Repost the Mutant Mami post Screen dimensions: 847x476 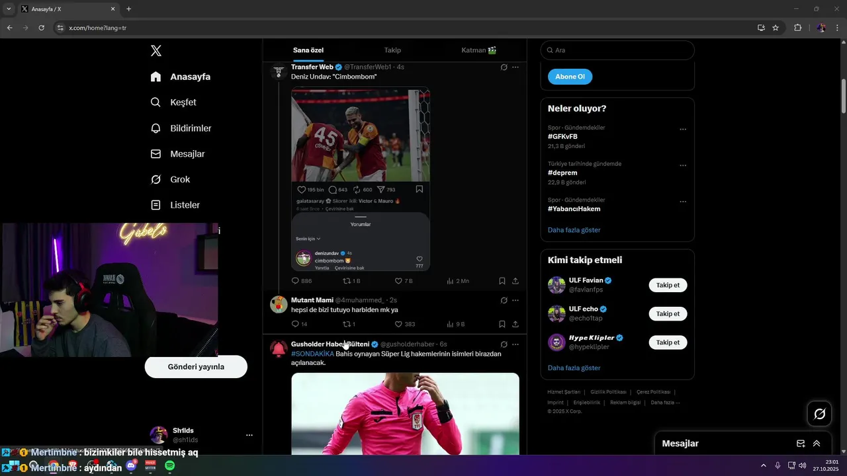click(x=349, y=324)
